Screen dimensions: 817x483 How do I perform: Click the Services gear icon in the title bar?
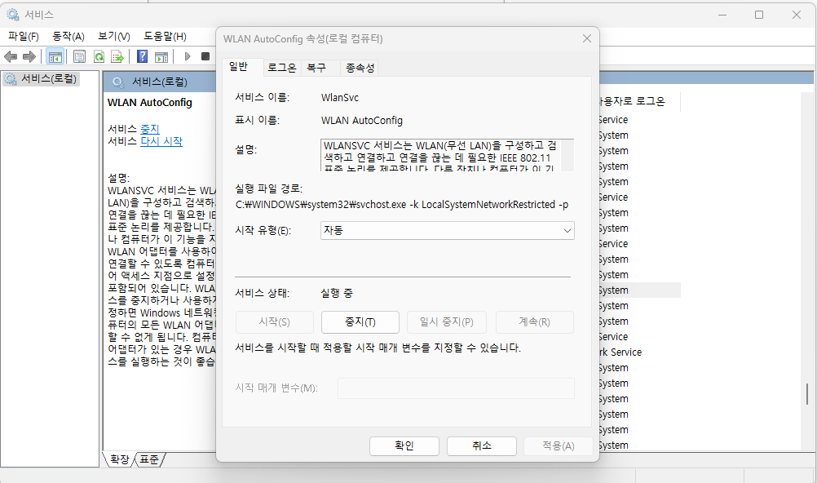pos(13,15)
